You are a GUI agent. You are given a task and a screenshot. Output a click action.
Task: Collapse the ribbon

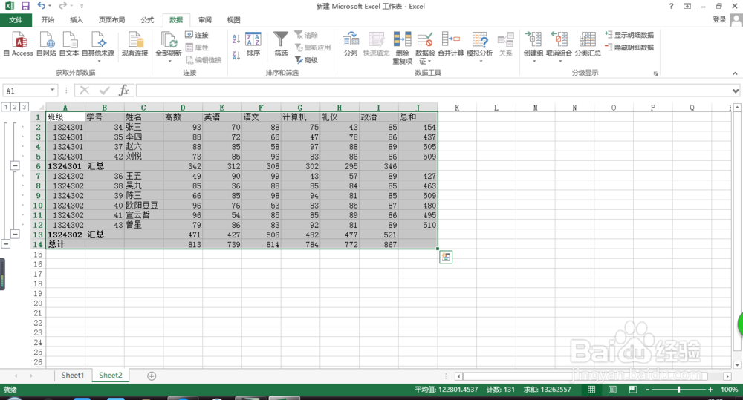pos(735,73)
